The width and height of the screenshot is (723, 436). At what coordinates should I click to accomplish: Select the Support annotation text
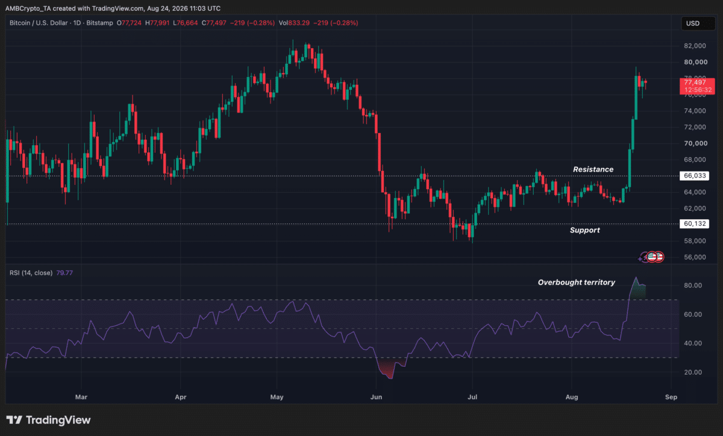point(584,230)
